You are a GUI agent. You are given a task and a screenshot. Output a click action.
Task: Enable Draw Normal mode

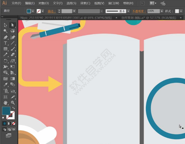pos(5,129)
